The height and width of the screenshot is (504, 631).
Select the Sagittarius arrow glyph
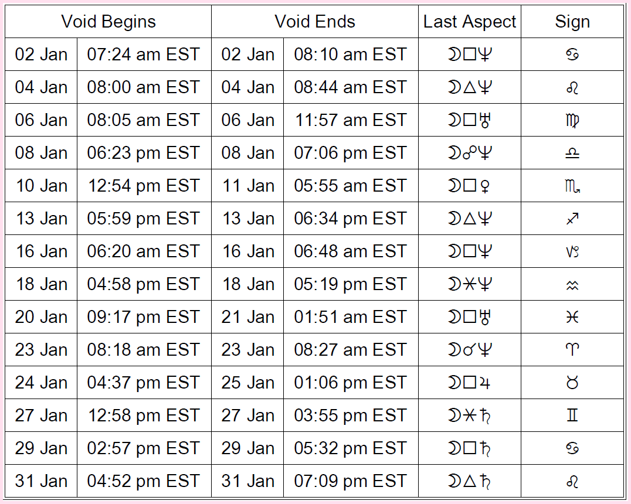pyautogui.click(x=572, y=219)
